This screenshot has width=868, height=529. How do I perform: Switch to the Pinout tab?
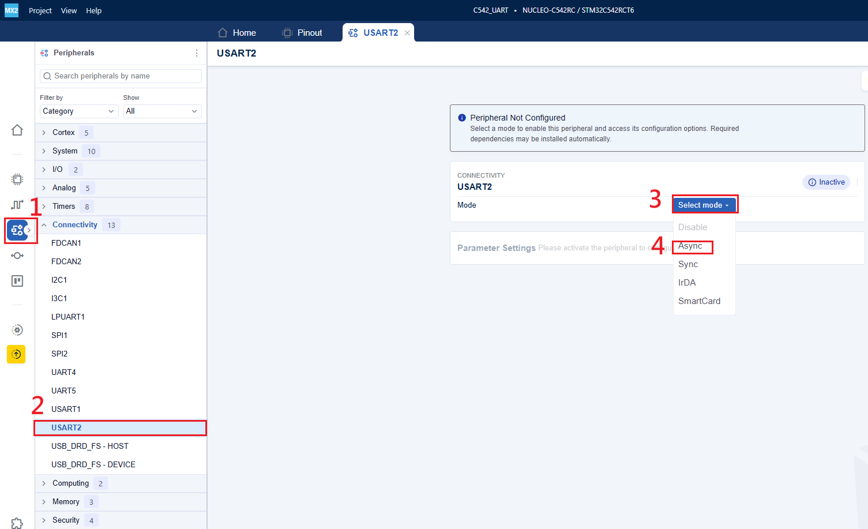tap(302, 33)
